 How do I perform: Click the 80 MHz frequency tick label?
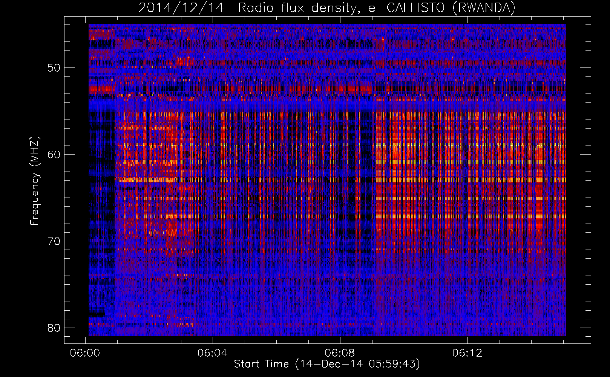pos(54,328)
